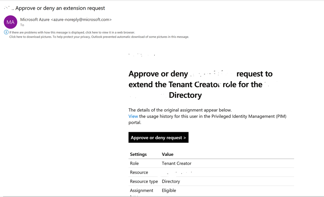Click the 'Value' column header

(x=168, y=154)
